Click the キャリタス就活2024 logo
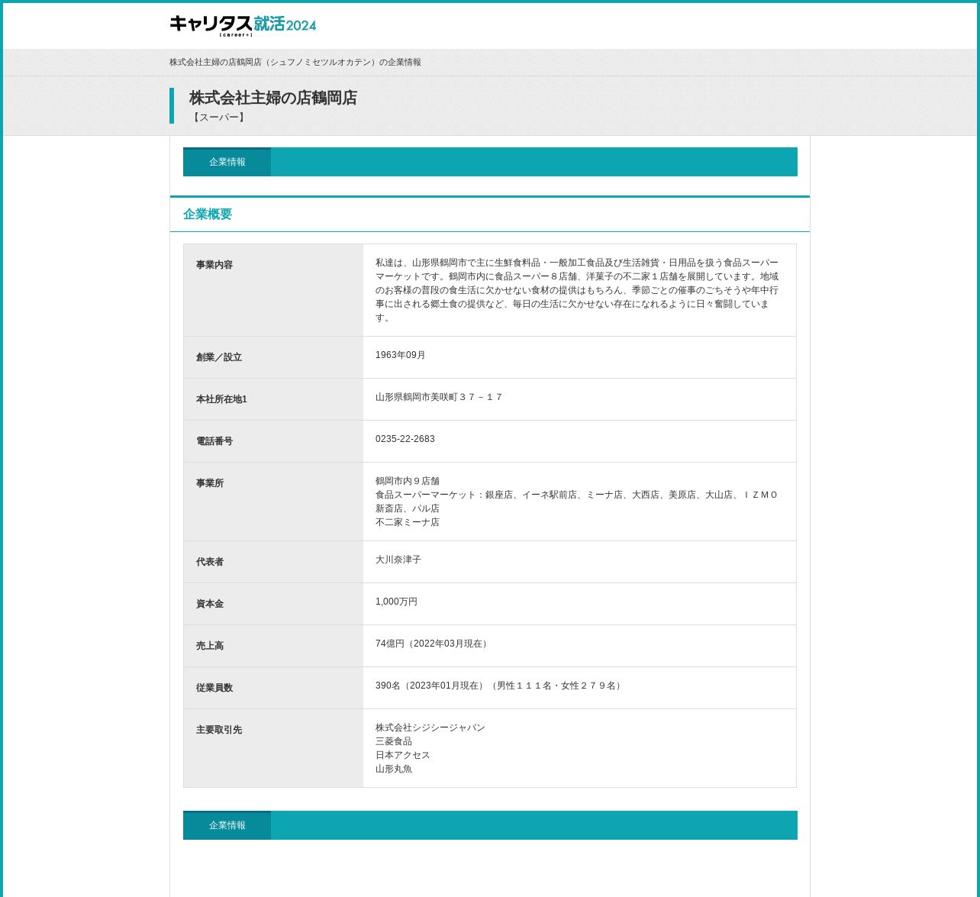Image resolution: width=980 pixels, height=897 pixels. pos(243,25)
